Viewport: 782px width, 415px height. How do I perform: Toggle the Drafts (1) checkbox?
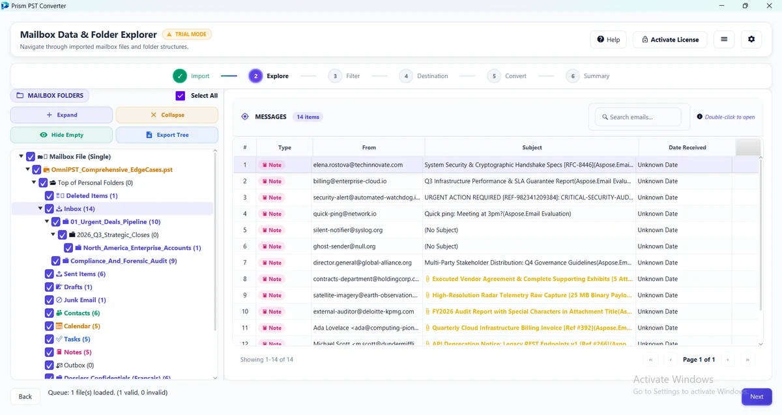coord(50,287)
